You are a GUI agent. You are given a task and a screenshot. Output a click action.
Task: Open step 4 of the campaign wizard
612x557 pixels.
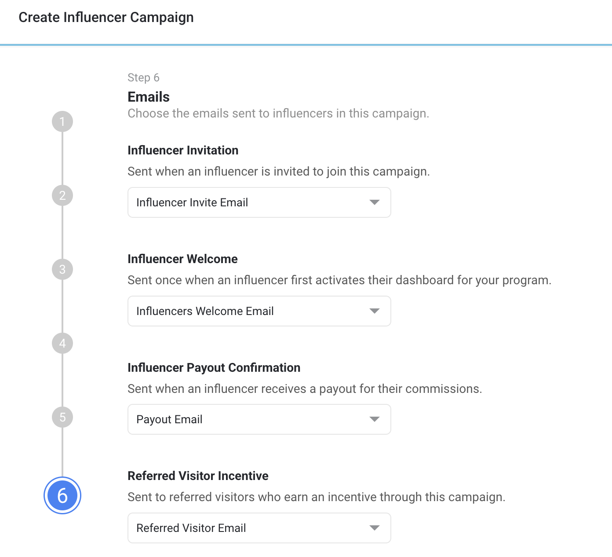click(62, 343)
